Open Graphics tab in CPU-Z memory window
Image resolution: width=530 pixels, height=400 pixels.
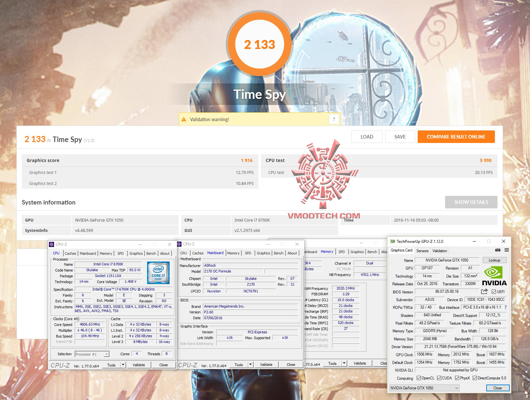click(x=357, y=252)
